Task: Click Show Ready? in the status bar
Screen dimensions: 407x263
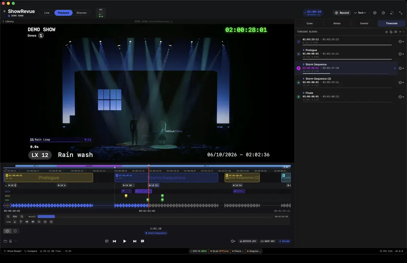Action: point(13,251)
